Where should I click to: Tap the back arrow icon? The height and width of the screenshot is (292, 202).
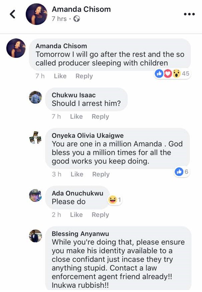point(13,14)
